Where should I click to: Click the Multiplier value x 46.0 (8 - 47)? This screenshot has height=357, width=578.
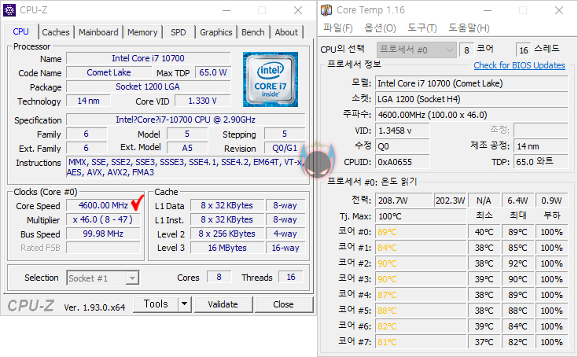(103, 219)
